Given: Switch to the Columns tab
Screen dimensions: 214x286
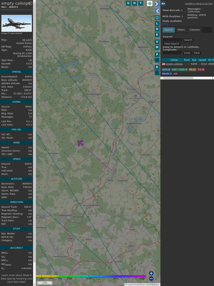Looking at the screenshot, I should 194,30.
